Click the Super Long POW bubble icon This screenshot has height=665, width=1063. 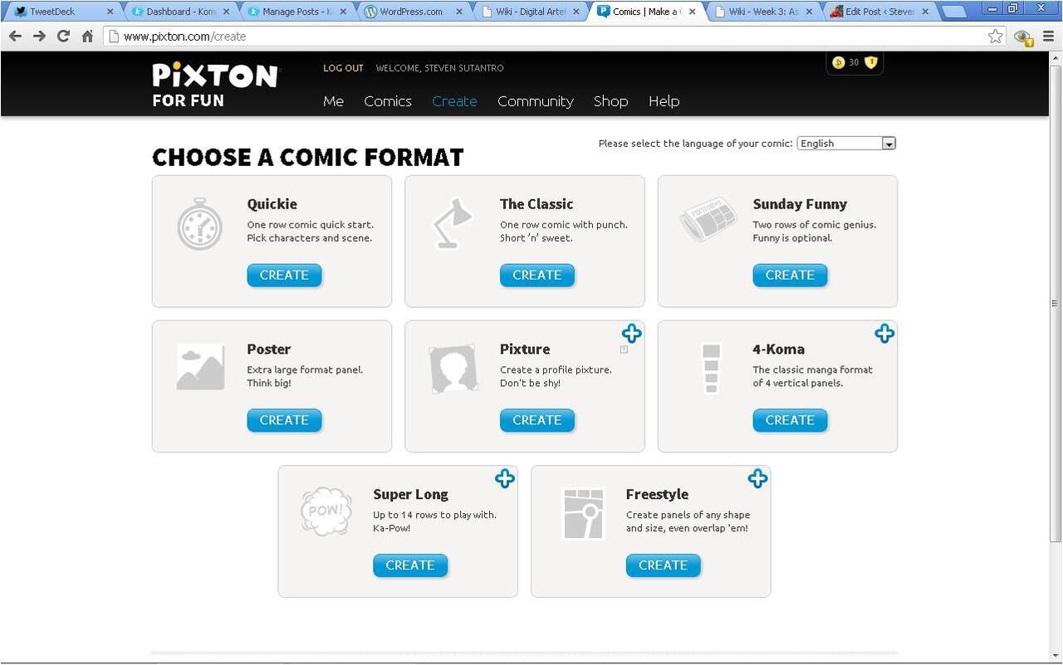326,511
